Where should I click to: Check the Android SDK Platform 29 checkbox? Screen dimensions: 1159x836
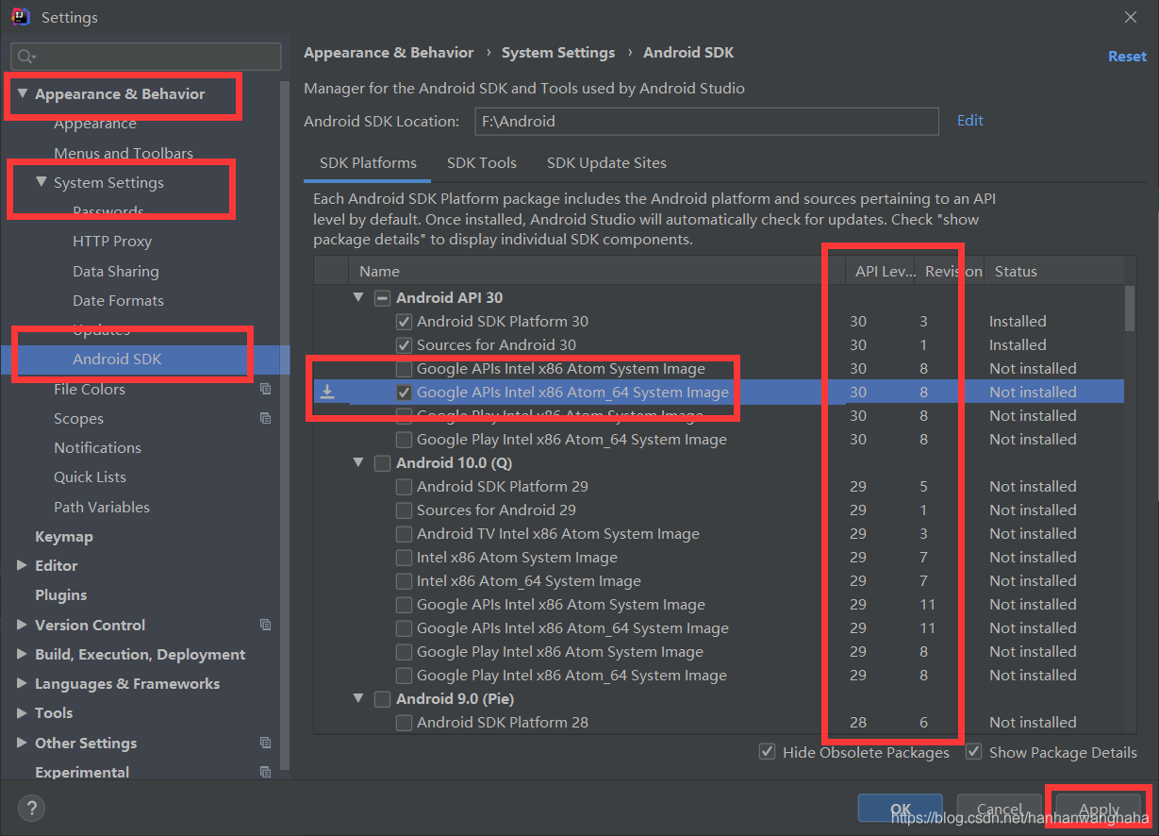pos(404,486)
